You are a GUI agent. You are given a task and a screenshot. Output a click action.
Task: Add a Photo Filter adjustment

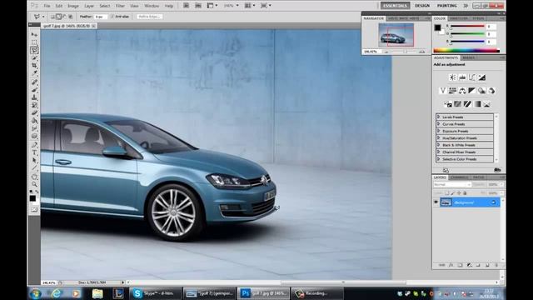tap(481, 91)
